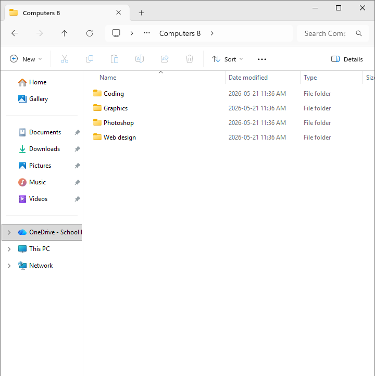Refresh the current folder view

click(90, 33)
